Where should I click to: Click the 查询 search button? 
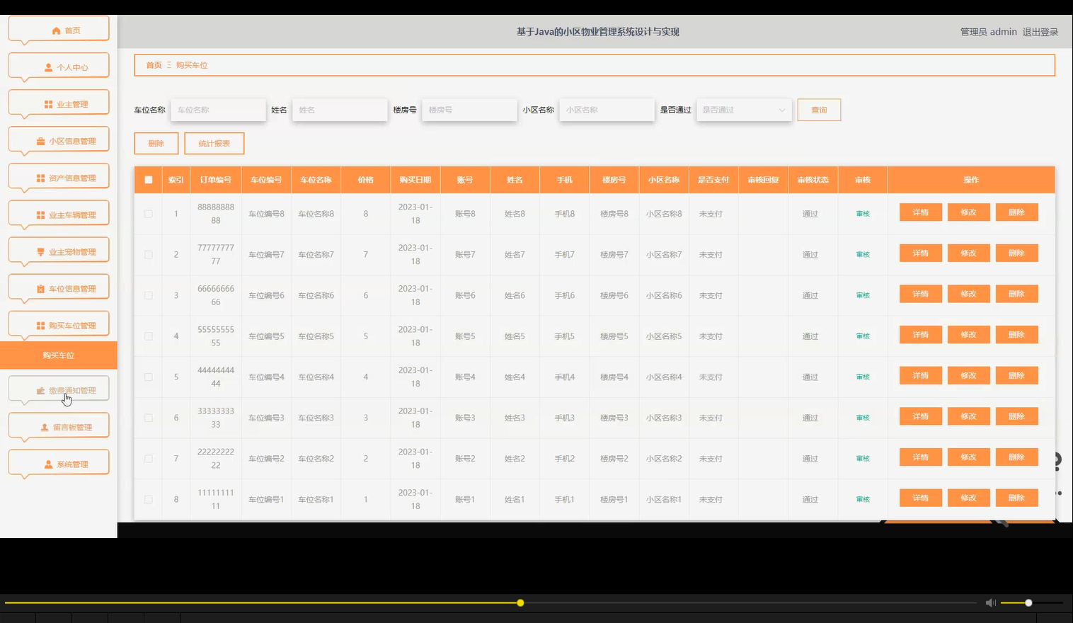pos(819,110)
